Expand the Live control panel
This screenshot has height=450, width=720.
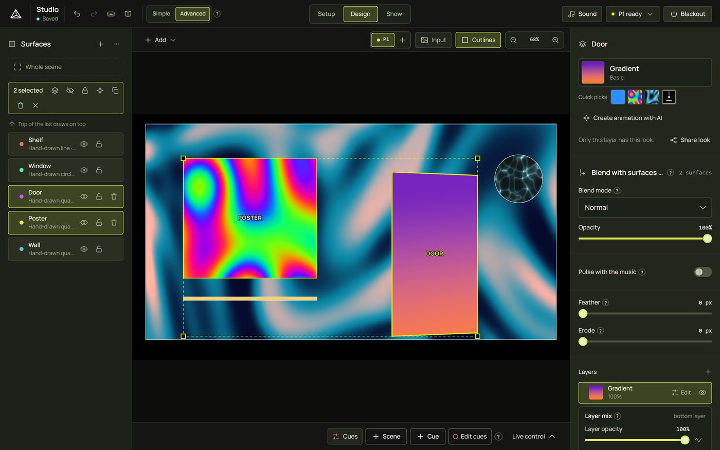[x=533, y=437]
